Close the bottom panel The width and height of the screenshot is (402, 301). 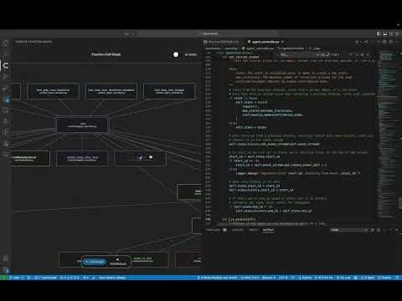[397, 230]
